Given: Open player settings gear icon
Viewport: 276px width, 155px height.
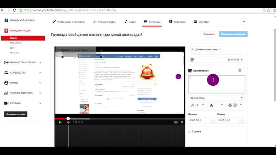Looking at the screenshot, I should [x=182, y=122].
